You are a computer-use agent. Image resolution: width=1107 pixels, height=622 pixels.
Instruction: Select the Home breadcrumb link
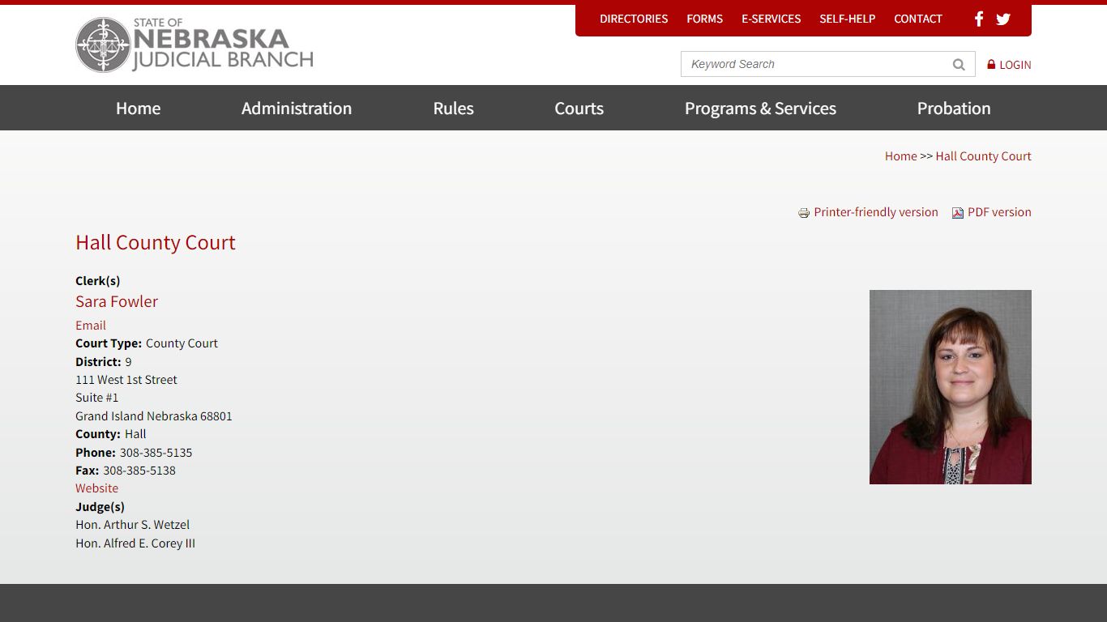(900, 156)
